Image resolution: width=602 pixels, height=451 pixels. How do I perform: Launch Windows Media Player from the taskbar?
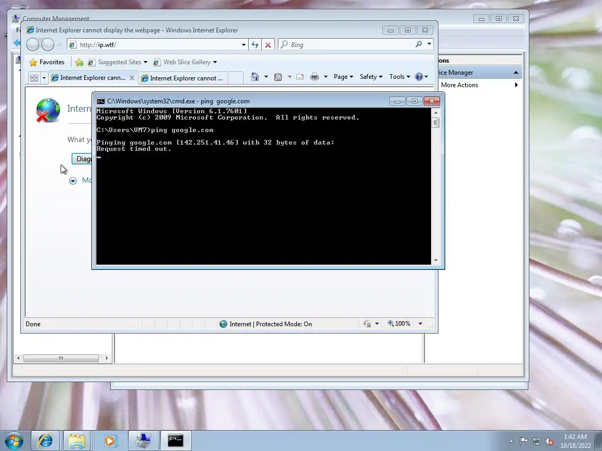point(109,441)
